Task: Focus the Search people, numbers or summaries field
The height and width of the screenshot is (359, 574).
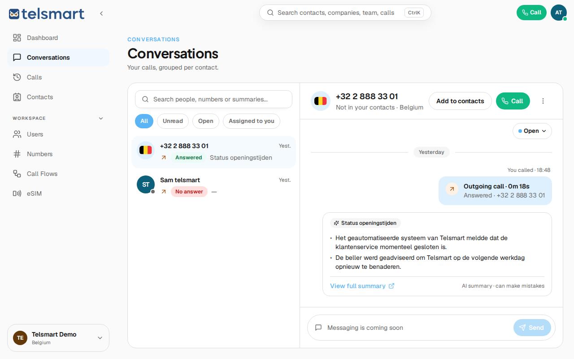Action: point(213,99)
